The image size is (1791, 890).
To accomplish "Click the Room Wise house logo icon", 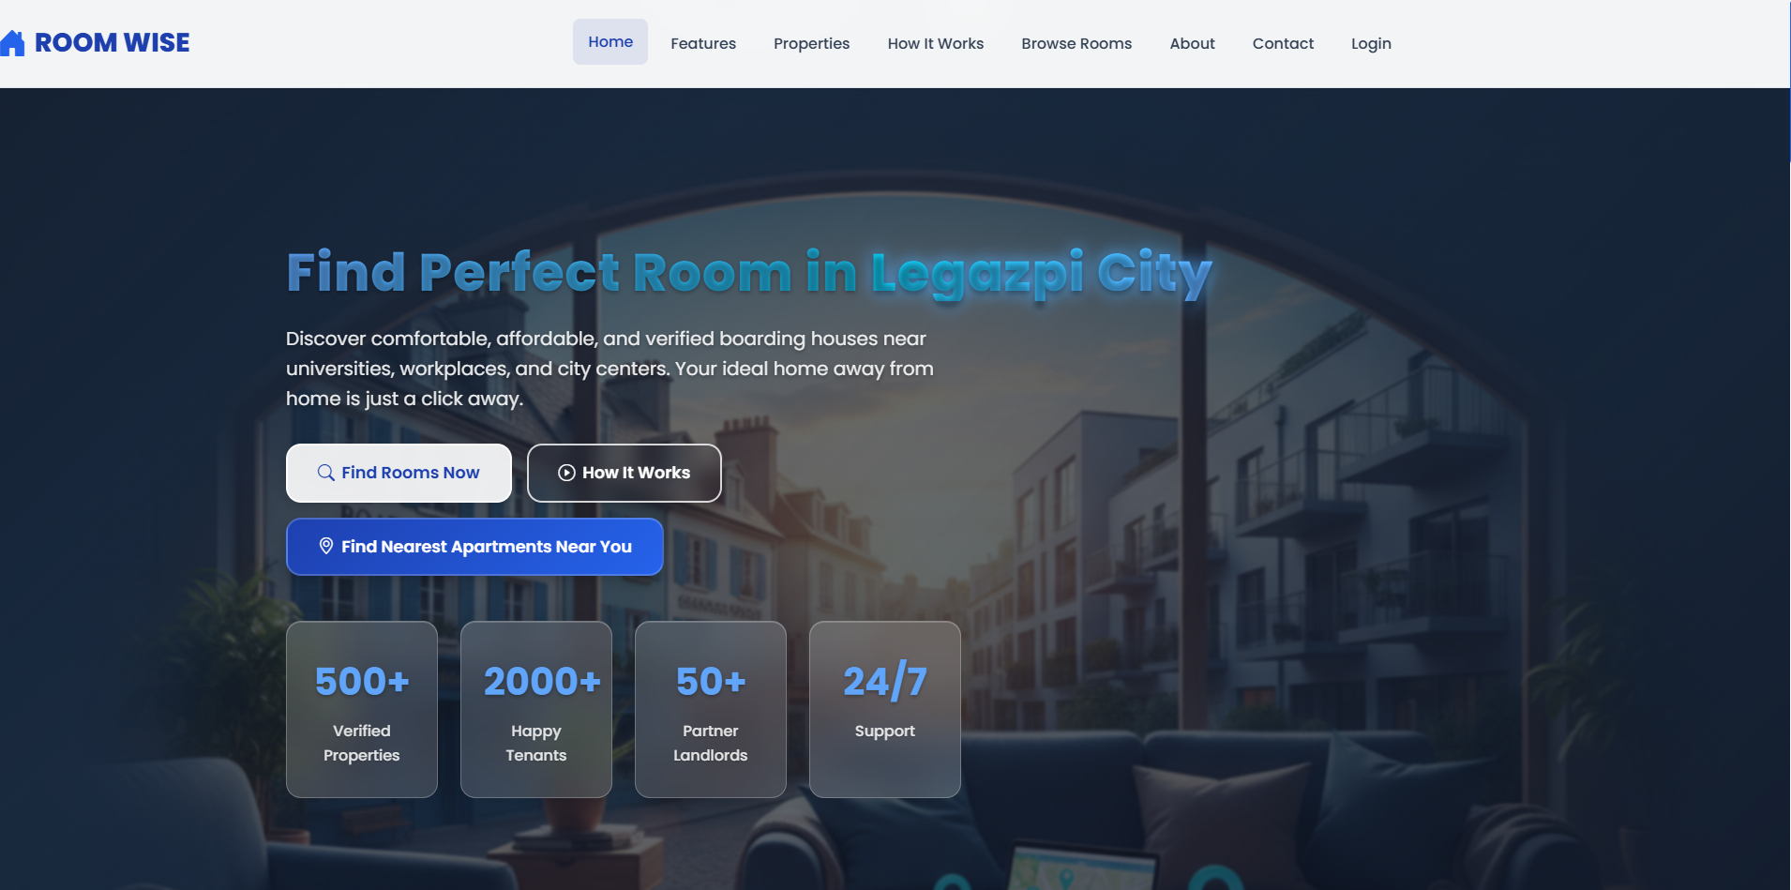I will tap(13, 41).
